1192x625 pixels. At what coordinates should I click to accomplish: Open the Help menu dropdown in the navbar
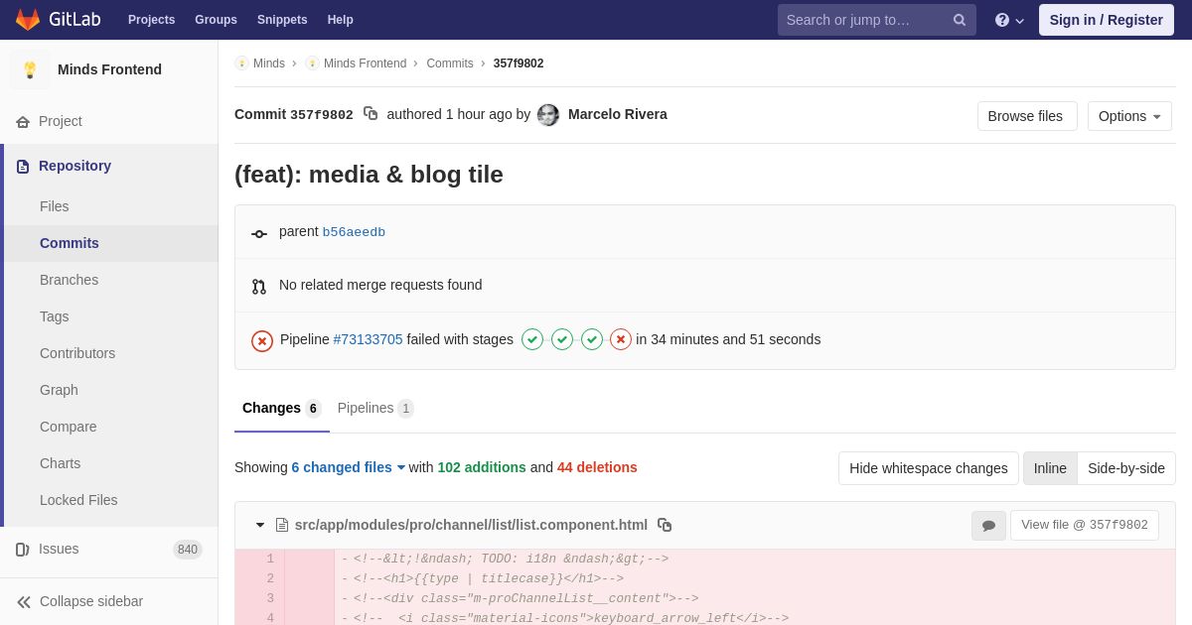(1009, 20)
